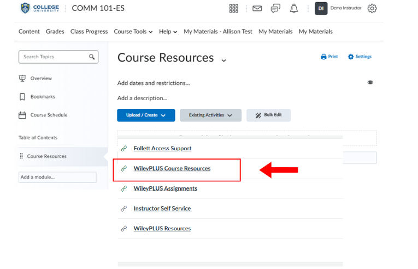Open the middle My Materials nav link
The image size is (418, 269).
pyautogui.click(x=275, y=32)
